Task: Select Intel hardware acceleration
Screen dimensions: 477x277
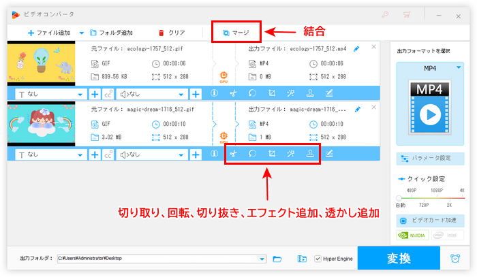Action: click(x=448, y=235)
